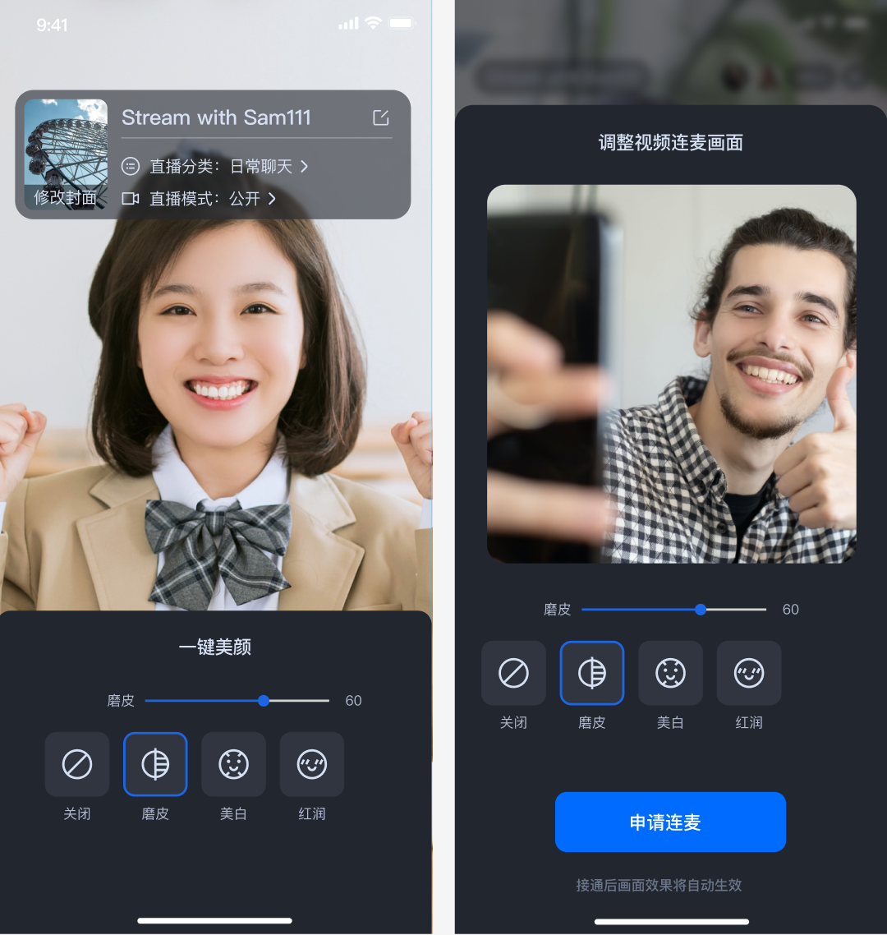
Task: Click the 直播分类: 日常聊天 text
Action: click(221, 166)
